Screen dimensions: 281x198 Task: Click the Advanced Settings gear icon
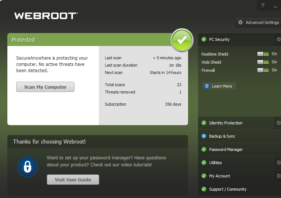pos(240,22)
